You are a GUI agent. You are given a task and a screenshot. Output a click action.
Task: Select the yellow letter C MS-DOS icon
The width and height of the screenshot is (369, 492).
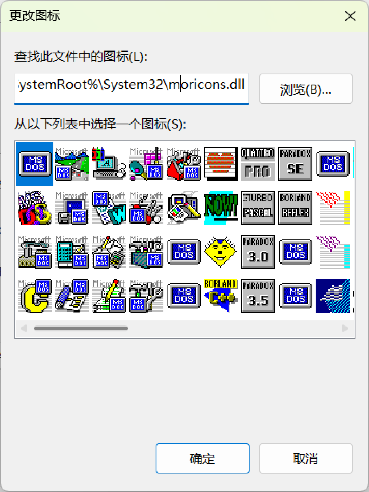tap(35, 296)
